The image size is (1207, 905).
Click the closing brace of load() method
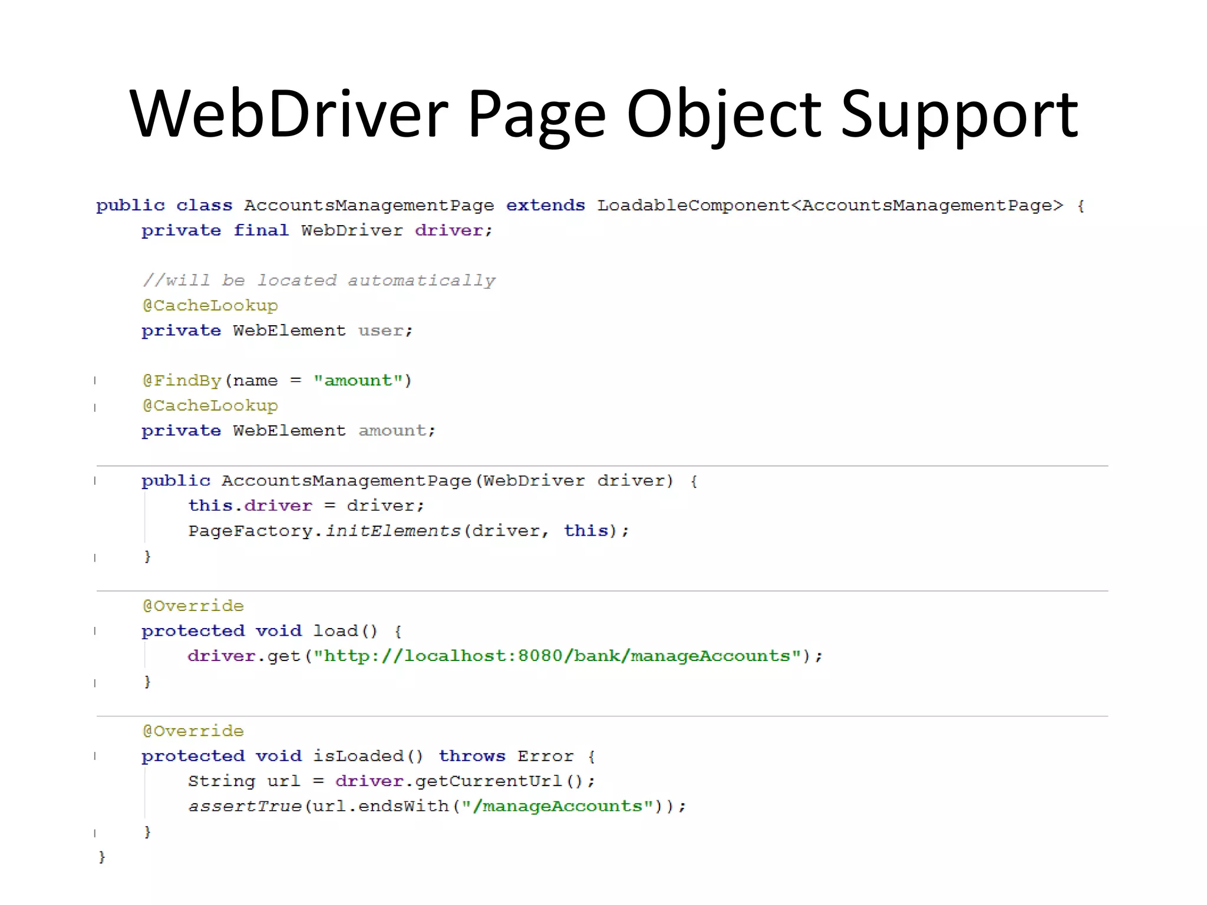click(x=147, y=682)
